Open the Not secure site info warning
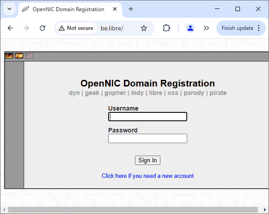269x214 pixels. (x=76, y=28)
